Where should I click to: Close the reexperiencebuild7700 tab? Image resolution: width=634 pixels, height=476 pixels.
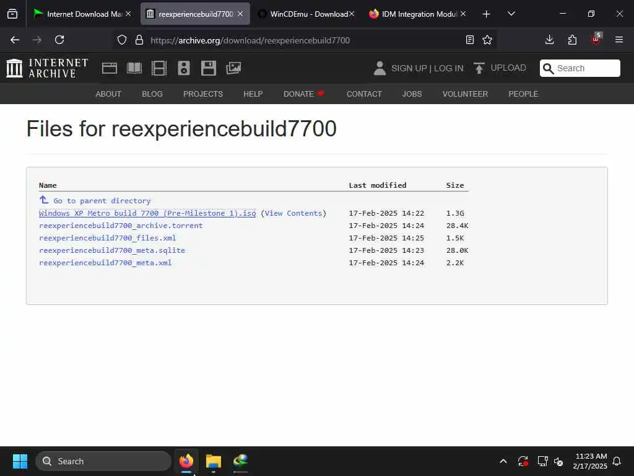240,14
